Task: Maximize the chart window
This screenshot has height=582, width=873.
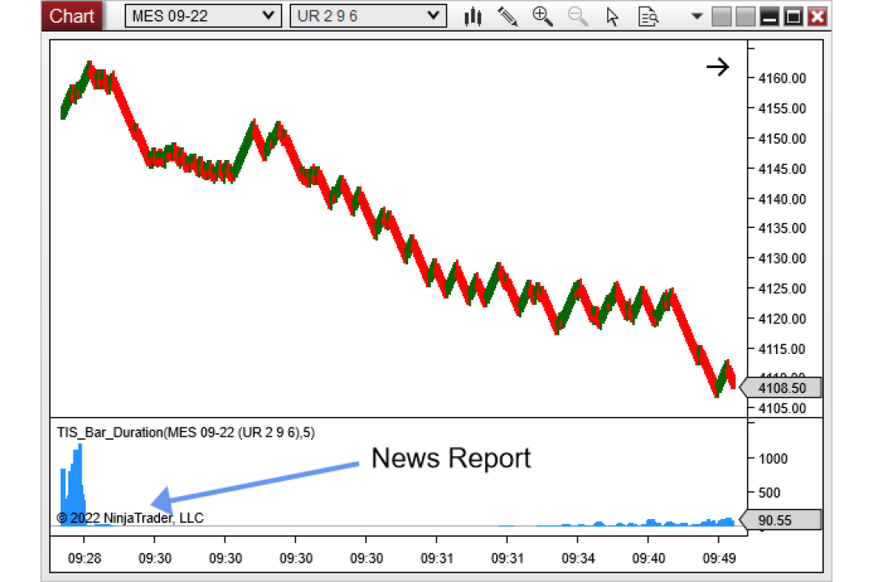Action: tap(794, 17)
